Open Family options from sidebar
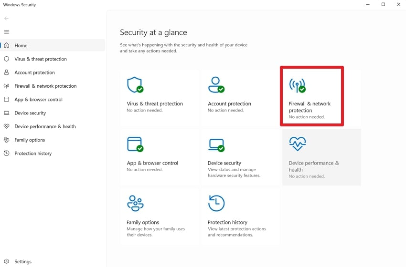The image size is (406, 267). click(53, 140)
